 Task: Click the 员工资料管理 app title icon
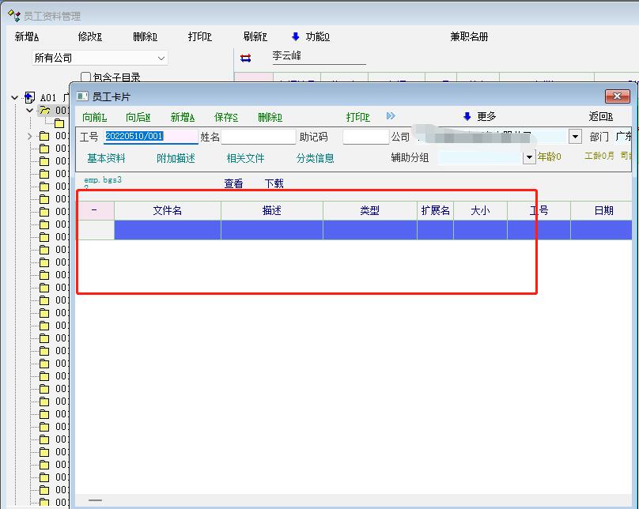13,15
